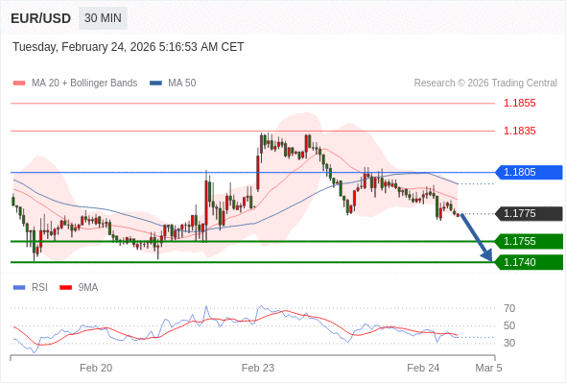Select the MA 50 legend label
The image size is (566, 384).
pos(182,84)
